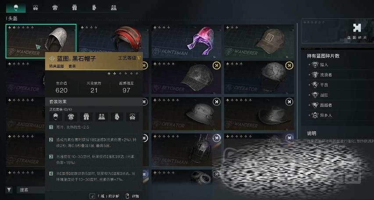Select the pants category icon tab
This screenshot has height=200, width=374.
point(75,7)
